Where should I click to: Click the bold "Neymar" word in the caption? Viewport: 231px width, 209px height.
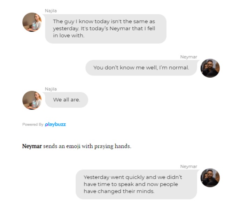point(32,146)
